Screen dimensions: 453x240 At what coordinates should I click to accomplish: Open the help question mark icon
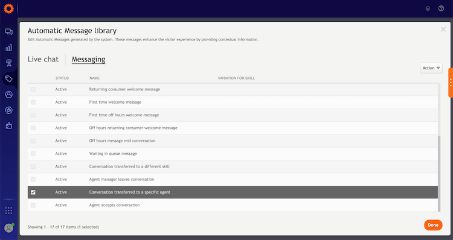point(441,8)
